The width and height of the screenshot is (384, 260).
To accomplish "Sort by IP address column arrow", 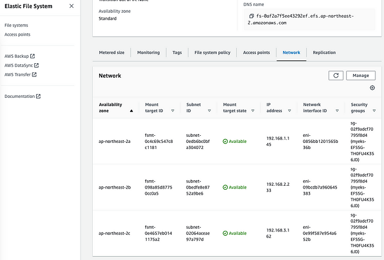I will coord(290,111).
